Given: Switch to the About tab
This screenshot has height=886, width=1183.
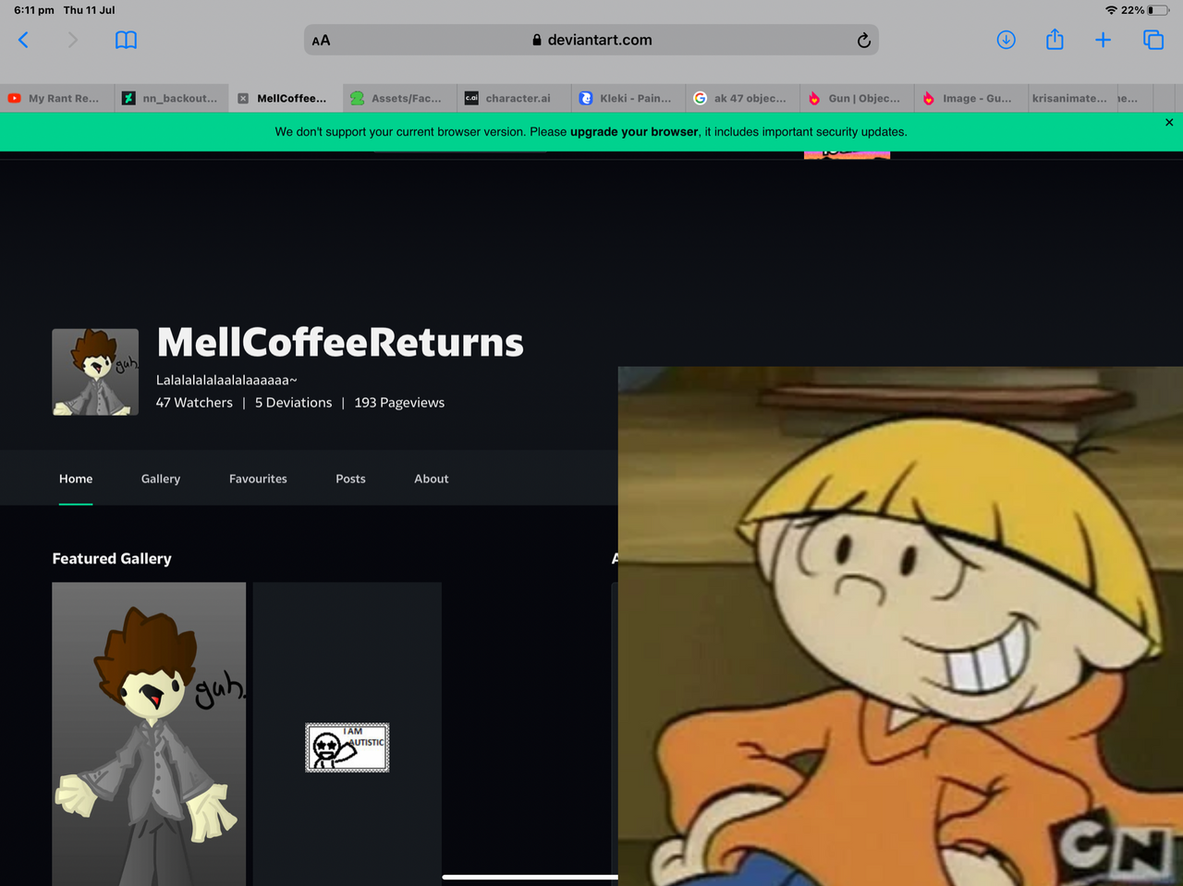Looking at the screenshot, I should 432,479.
